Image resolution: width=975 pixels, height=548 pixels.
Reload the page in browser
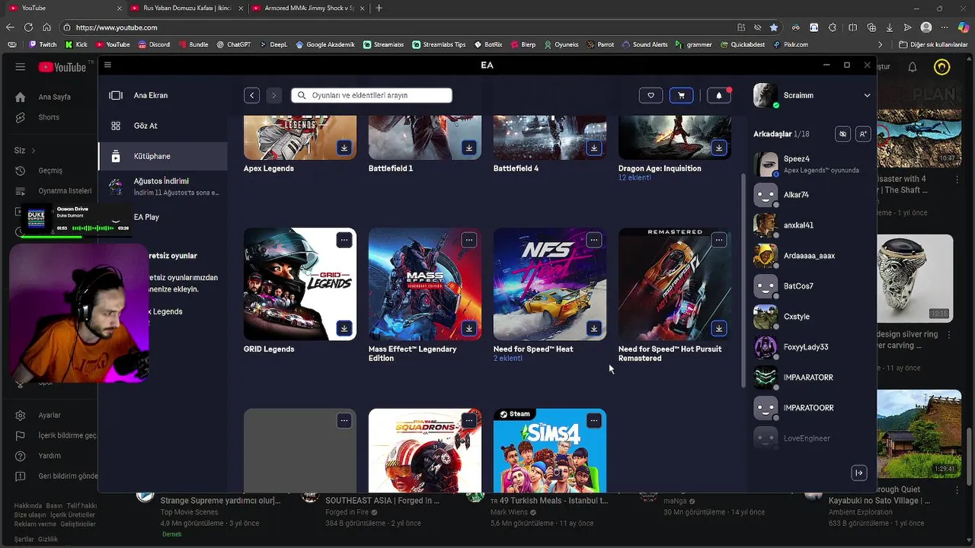[28, 27]
